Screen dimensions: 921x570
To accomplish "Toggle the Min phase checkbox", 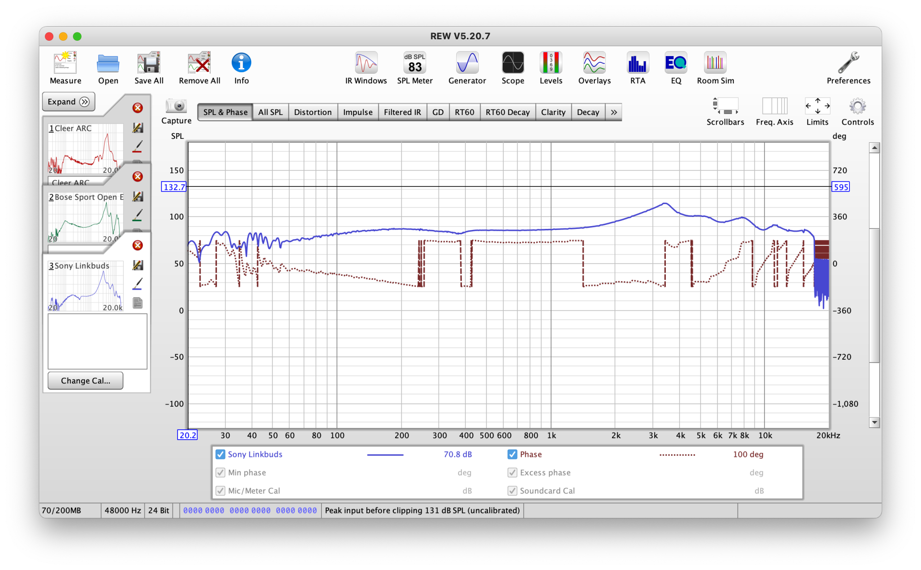I will tap(220, 472).
